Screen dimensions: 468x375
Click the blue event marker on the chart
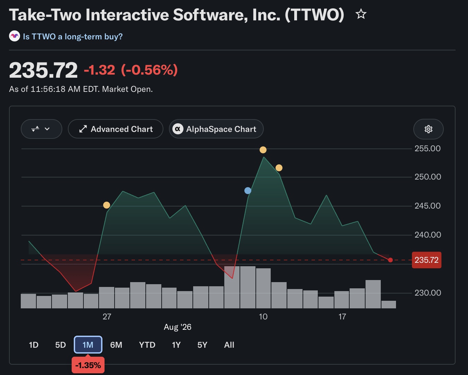tap(248, 191)
